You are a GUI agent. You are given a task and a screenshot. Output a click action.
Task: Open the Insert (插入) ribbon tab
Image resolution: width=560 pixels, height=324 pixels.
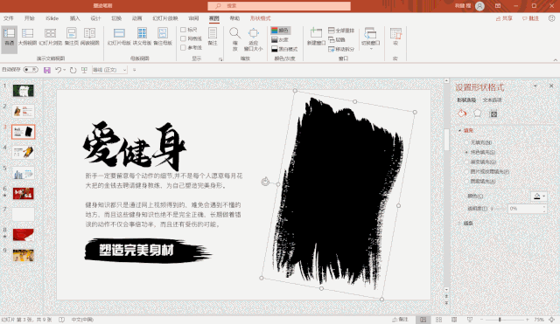pos(74,18)
